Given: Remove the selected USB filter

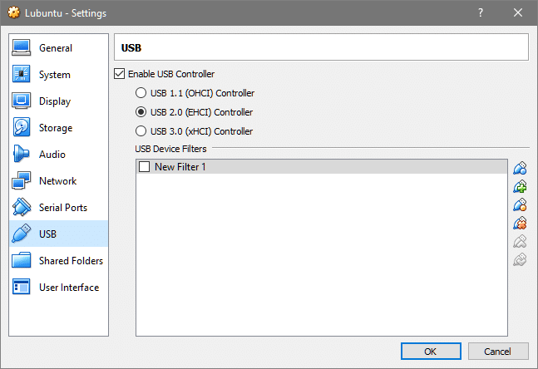Looking at the screenshot, I should (x=520, y=224).
